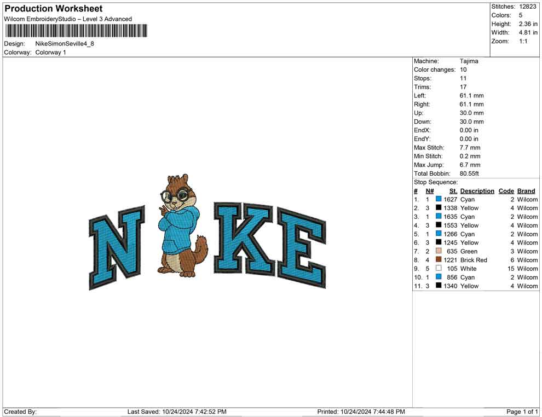
Task: Click the 'Page 1 of 1' footer text
Action: click(522, 412)
